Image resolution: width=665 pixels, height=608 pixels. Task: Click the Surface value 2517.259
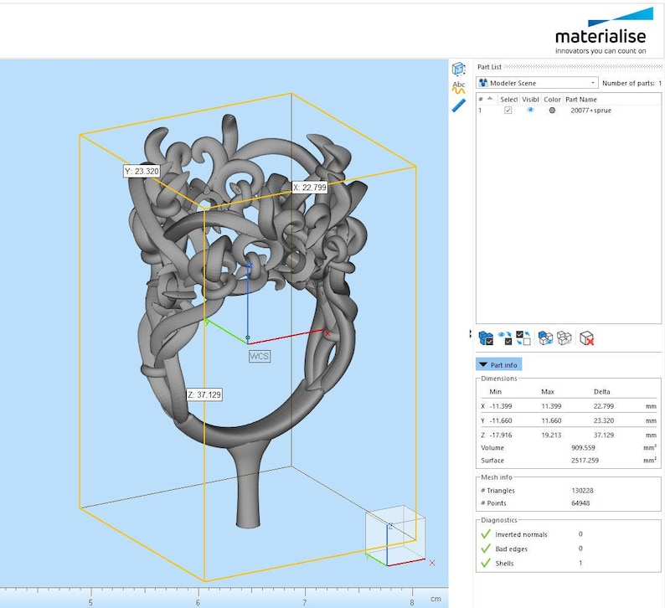(585, 460)
